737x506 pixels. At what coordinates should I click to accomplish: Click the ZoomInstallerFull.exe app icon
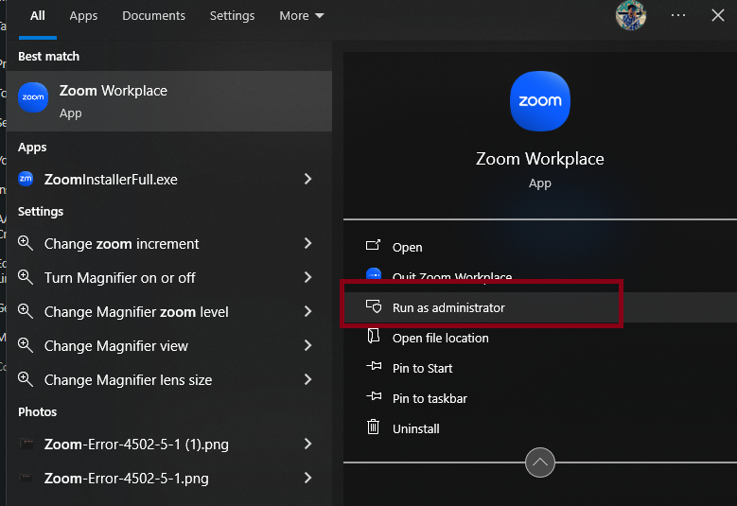pyautogui.click(x=26, y=179)
